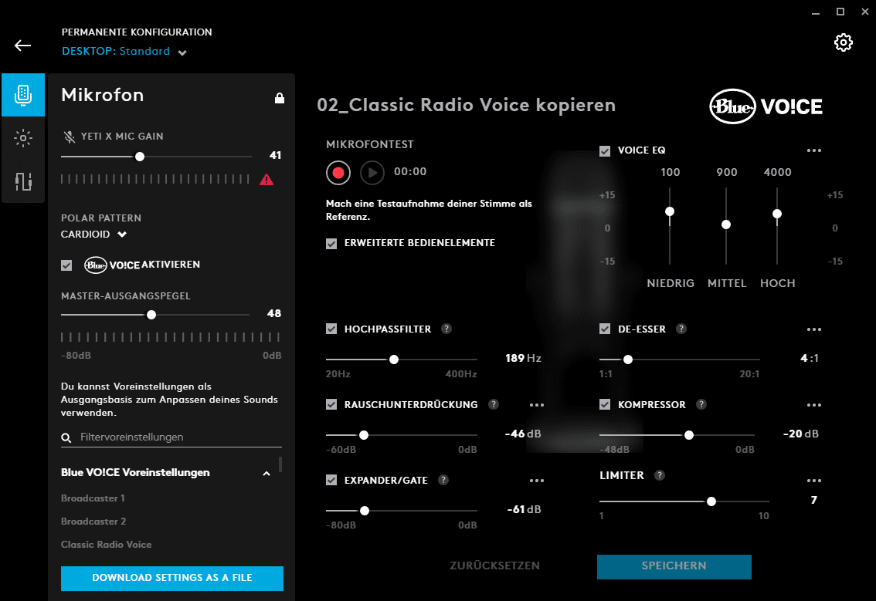Image resolution: width=876 pixels, height=601 pixels.
Task: Start microphone test recording
Action: click(338, 173)
